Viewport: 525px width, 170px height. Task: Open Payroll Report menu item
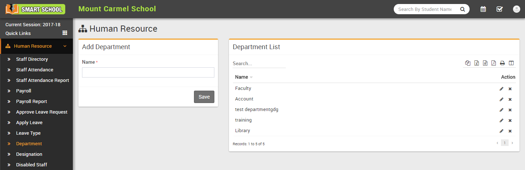(31, 101)
